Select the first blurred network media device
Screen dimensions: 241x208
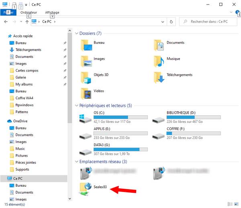pyautogui.click(x=108, y=173)
